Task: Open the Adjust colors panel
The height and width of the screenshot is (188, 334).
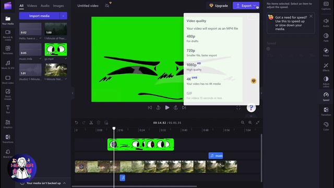Action: (326, 82)
